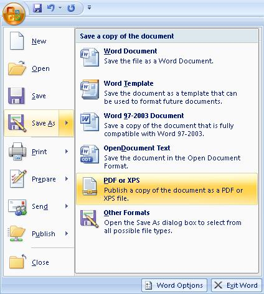Expand the Undo history dropdown arrow
Viewport: 264px width, 294px height.
point(60,7)
